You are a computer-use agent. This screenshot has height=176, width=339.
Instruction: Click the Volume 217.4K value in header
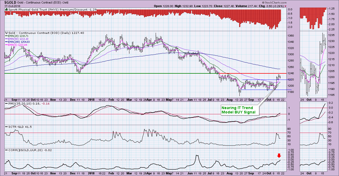259,6
